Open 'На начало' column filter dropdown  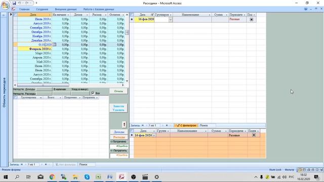pos(68,15)
